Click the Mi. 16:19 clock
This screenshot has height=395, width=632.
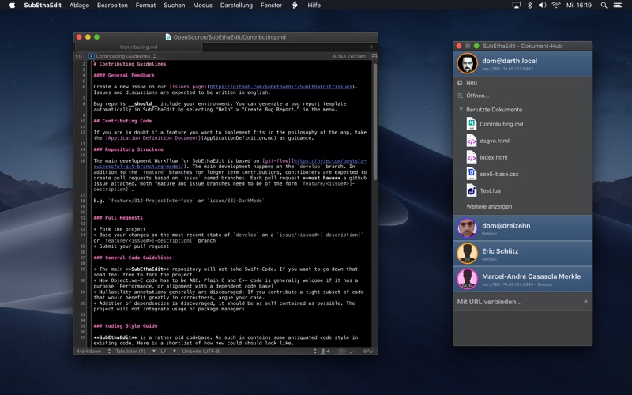click(578, 6)
